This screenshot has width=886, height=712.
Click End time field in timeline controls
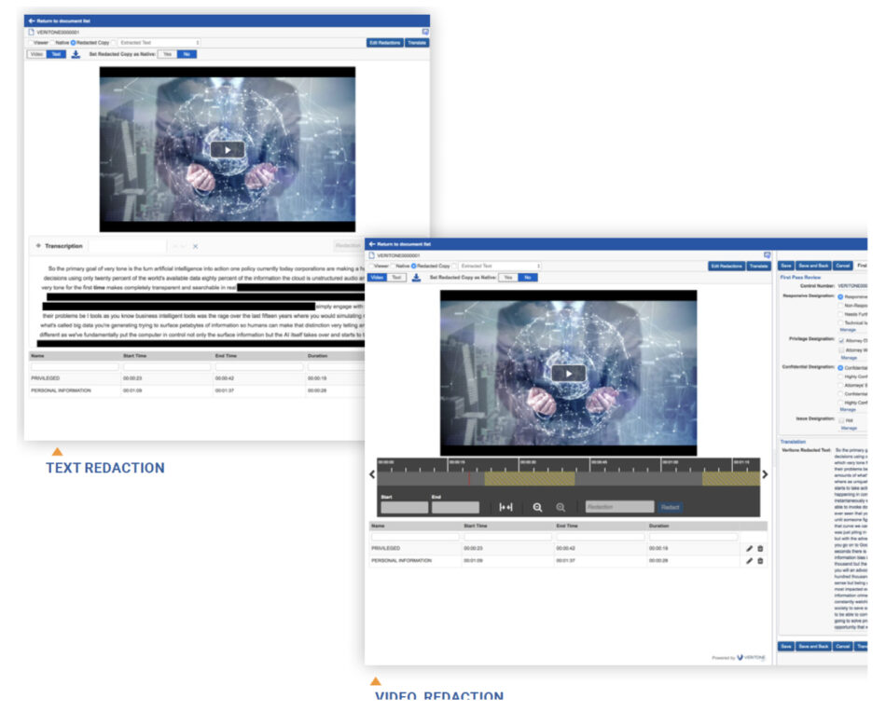[x=455, y=507]
